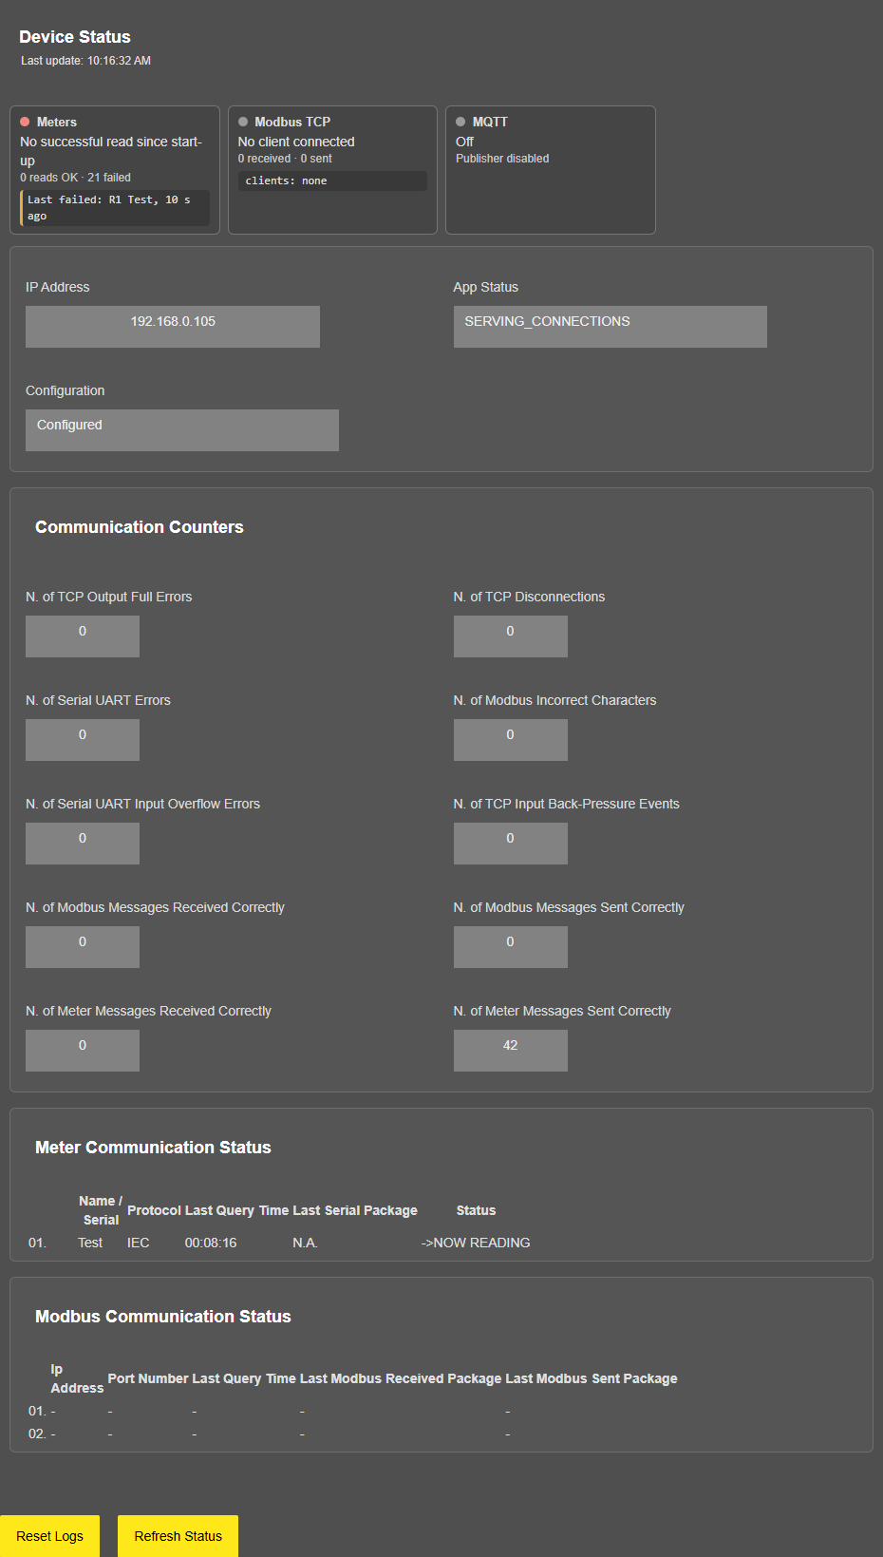Click the 'N.A.' last serial package cell

click(305, 1243)
